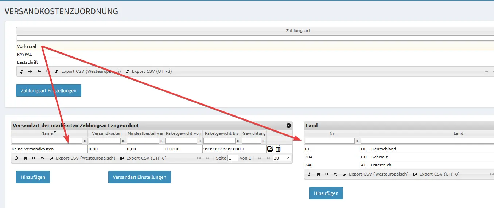Select the Lastschrift payment row

[255, 62]
